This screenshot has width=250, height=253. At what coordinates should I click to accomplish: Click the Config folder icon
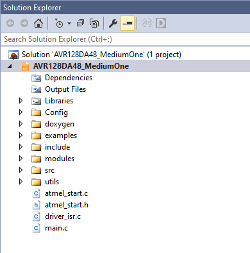36,112
